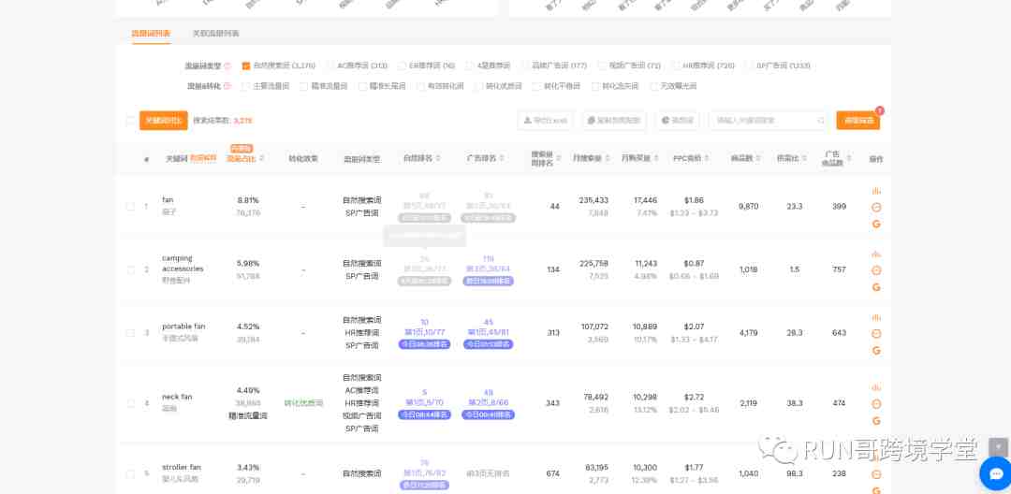Open the bar chart icon in the 'portable fan' row
1011x494 pixels.
click(x=876, y=317)
